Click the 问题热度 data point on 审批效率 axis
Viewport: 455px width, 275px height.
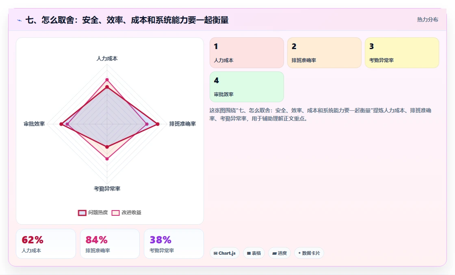[x=61, y=124]
